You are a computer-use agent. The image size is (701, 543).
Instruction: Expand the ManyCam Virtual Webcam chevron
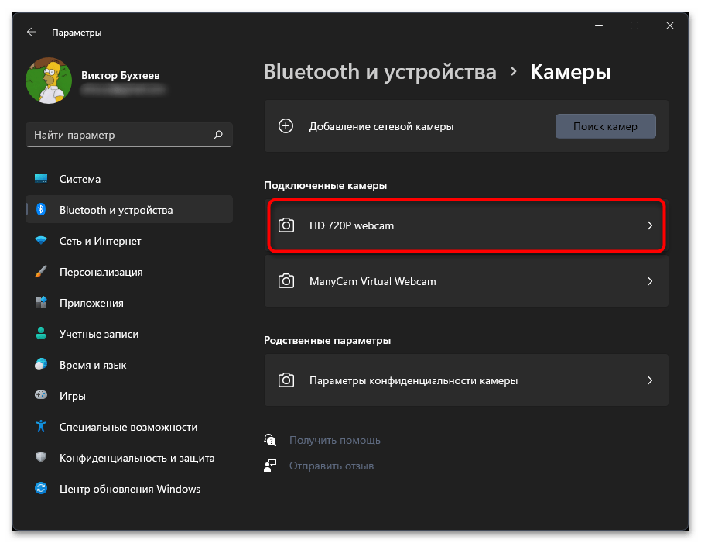[649, 281]
